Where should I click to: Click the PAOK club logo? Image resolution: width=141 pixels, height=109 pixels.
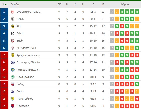click(13, 19)
